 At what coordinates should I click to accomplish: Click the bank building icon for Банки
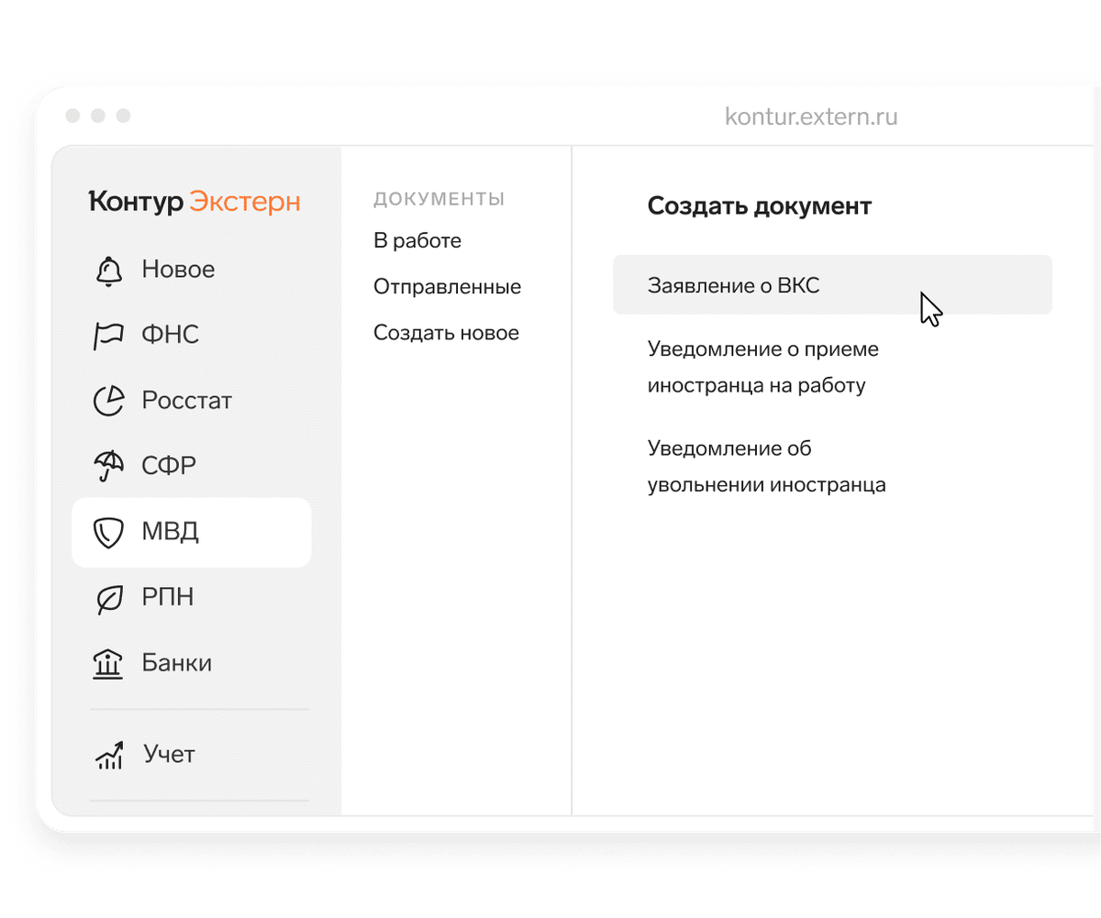[x=109, y=664]
